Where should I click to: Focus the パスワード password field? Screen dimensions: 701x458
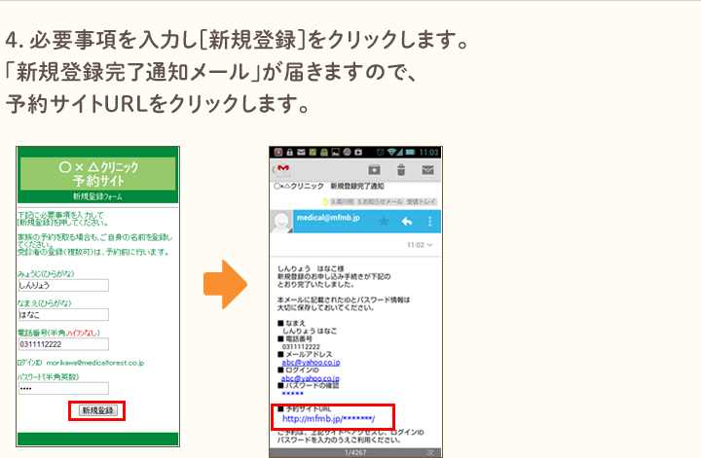pos(62,388)
